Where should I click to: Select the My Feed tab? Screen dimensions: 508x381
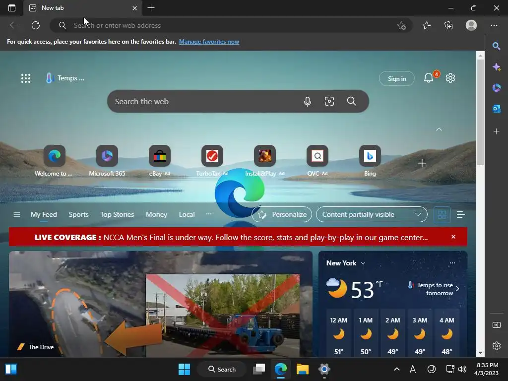pyautogui.click(x=44, y=214)
